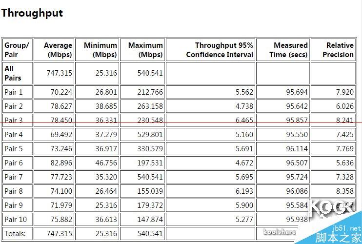Select the Pair 7 row label
Image resolution: width=362 pixels, height=244 pixels.
[13, 177]
